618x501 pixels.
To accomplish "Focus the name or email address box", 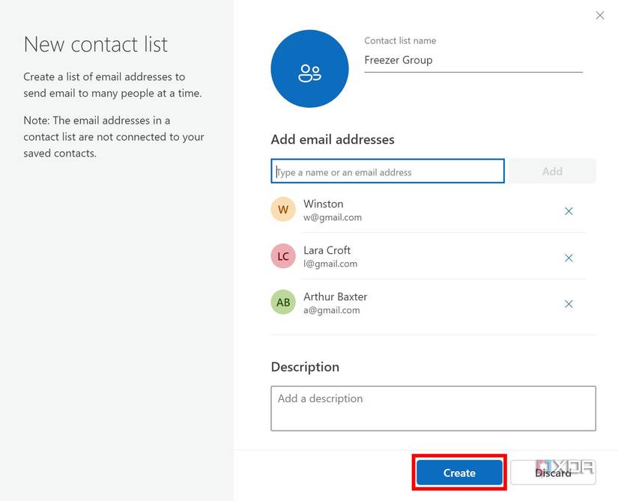I will click(x=387, y=172).
